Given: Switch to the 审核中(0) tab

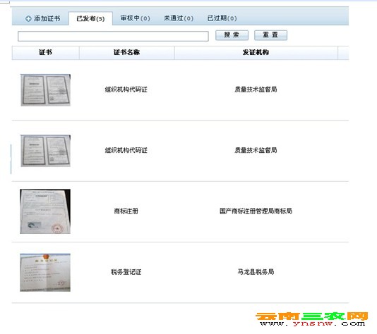Looking at the screenshot, I should pos(135,18).
